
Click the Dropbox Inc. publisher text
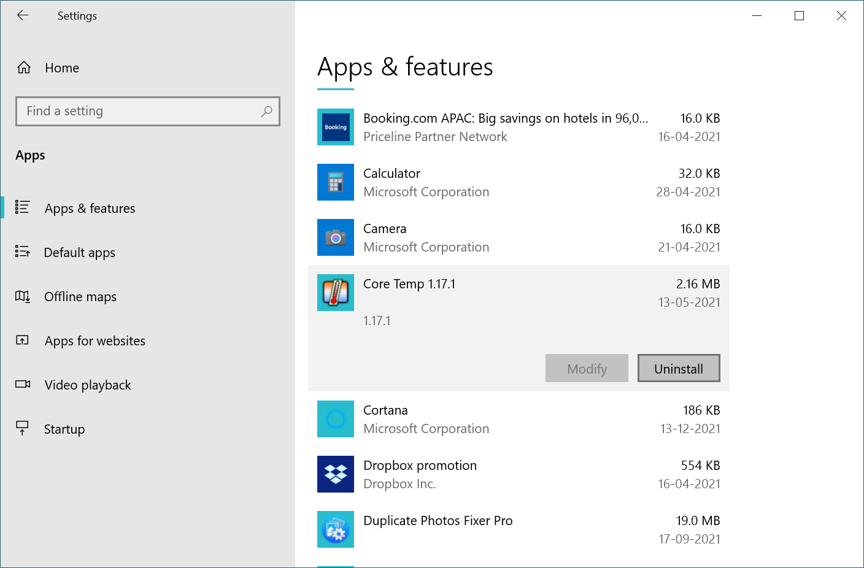(399, 484)
